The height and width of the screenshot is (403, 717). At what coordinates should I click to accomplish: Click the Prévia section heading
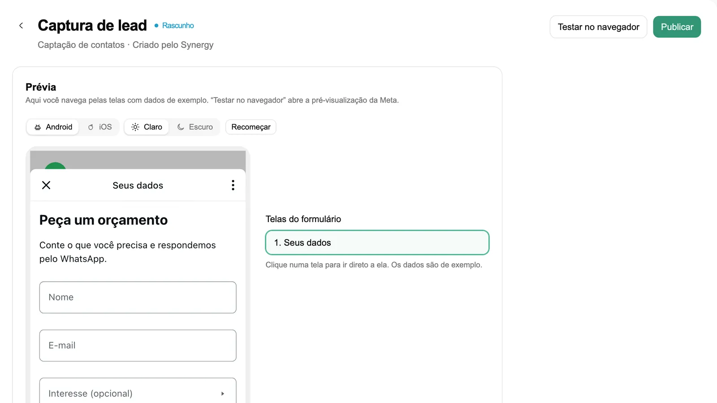coord(41,87)
